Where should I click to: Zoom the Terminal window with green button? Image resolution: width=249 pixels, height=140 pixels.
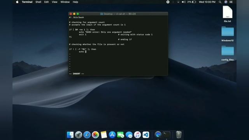[78, 14]
